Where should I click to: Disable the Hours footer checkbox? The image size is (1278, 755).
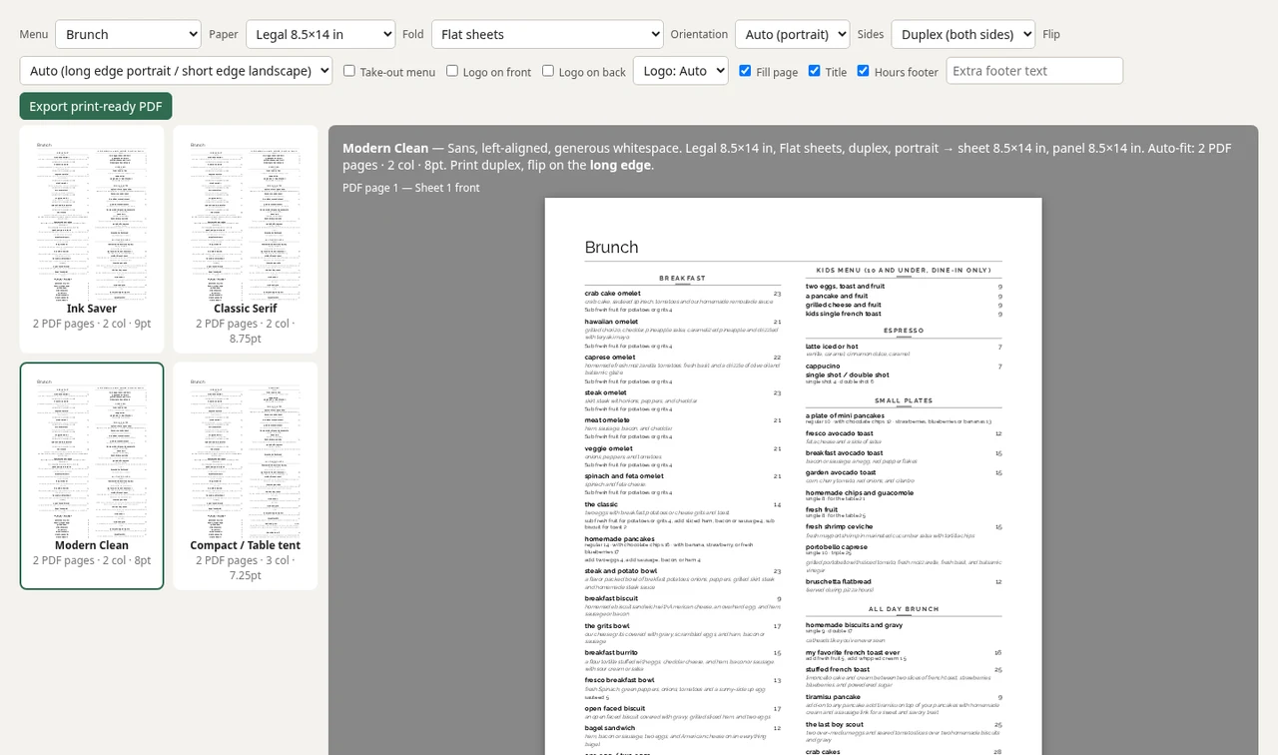(x=864, y=71)
